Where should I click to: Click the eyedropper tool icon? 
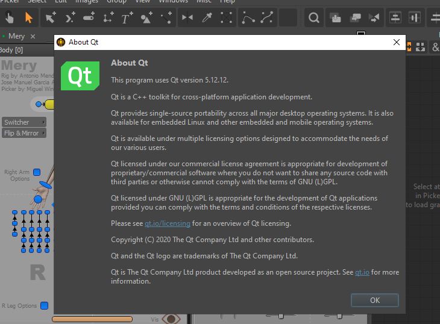click(x=207, y=18)
